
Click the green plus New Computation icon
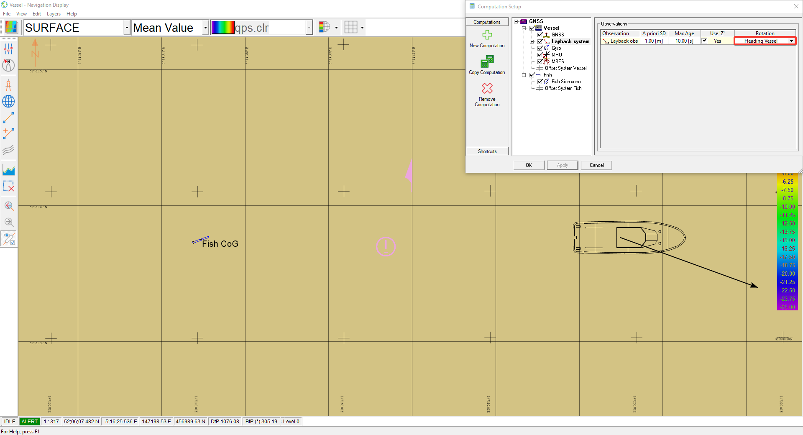click(487, 35)
